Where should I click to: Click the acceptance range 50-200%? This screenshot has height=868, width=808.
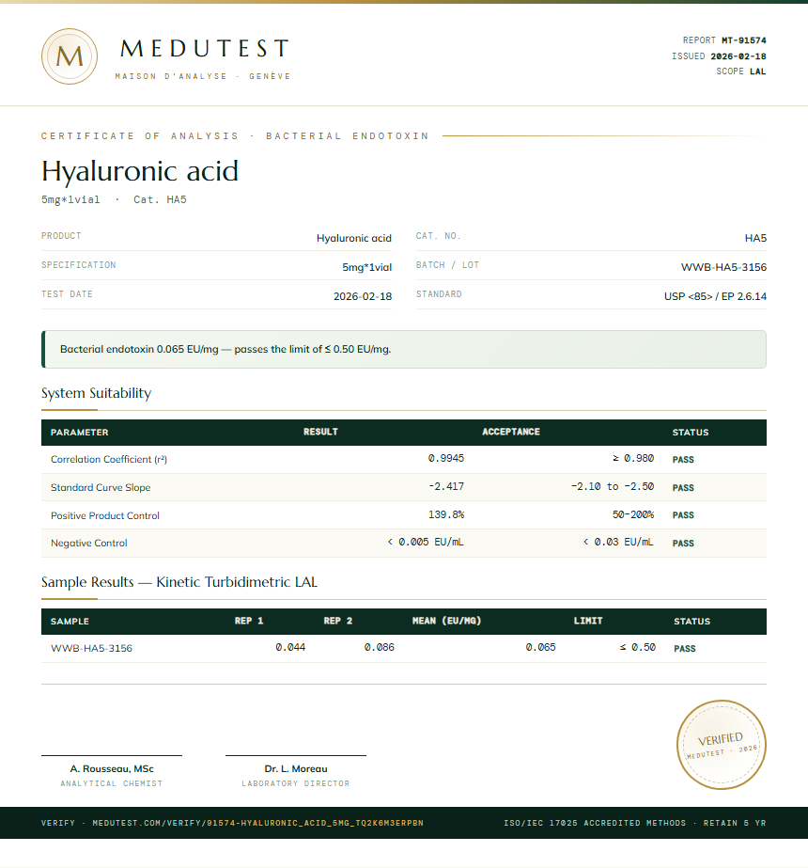pos(633,514)
